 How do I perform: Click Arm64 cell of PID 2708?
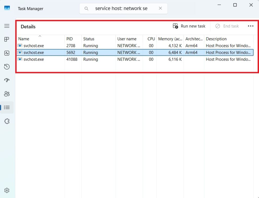click(x=191, y=46)
